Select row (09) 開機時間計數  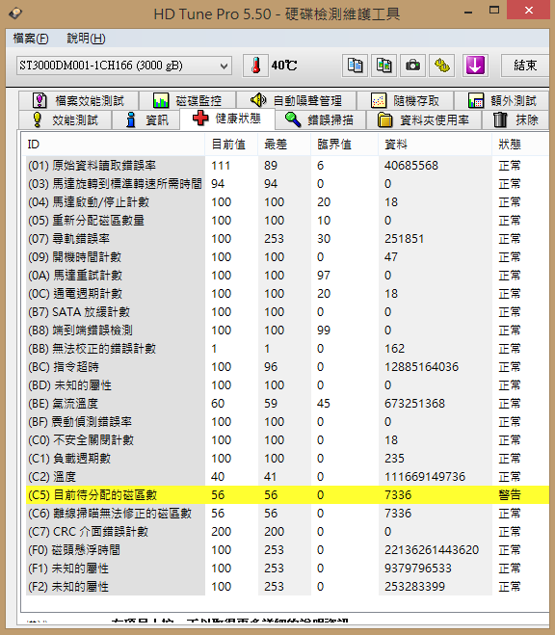pos(287,256)
